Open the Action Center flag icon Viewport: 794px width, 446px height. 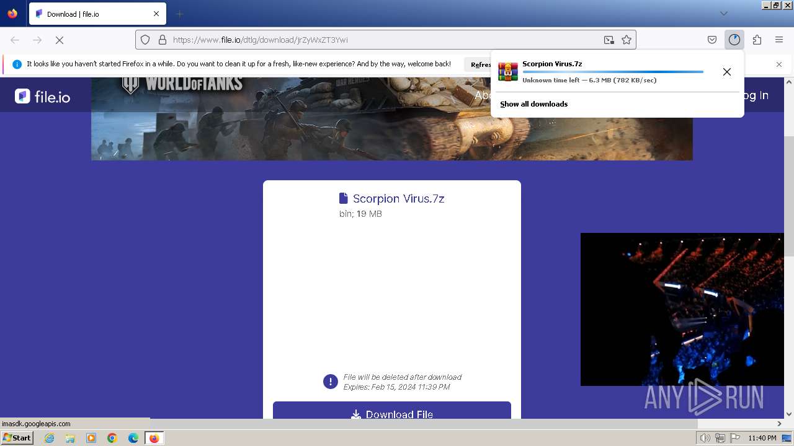click(735, 438)
